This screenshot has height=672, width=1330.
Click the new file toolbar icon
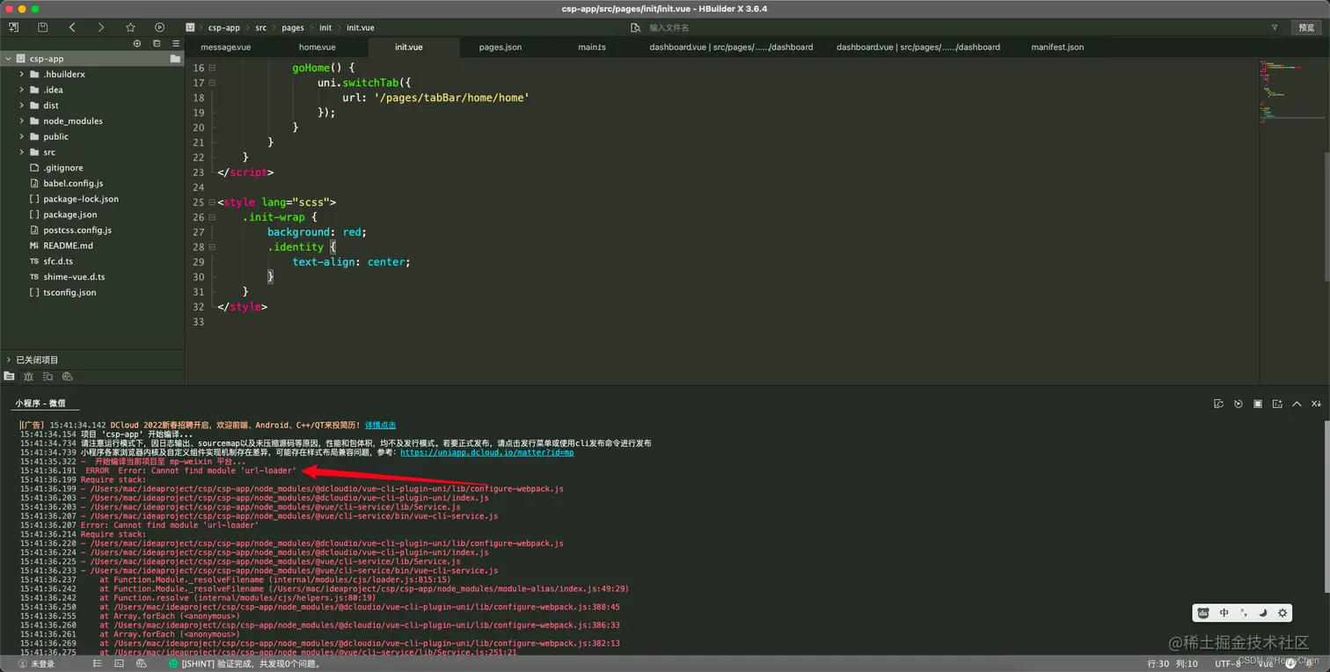click(13, 27)
